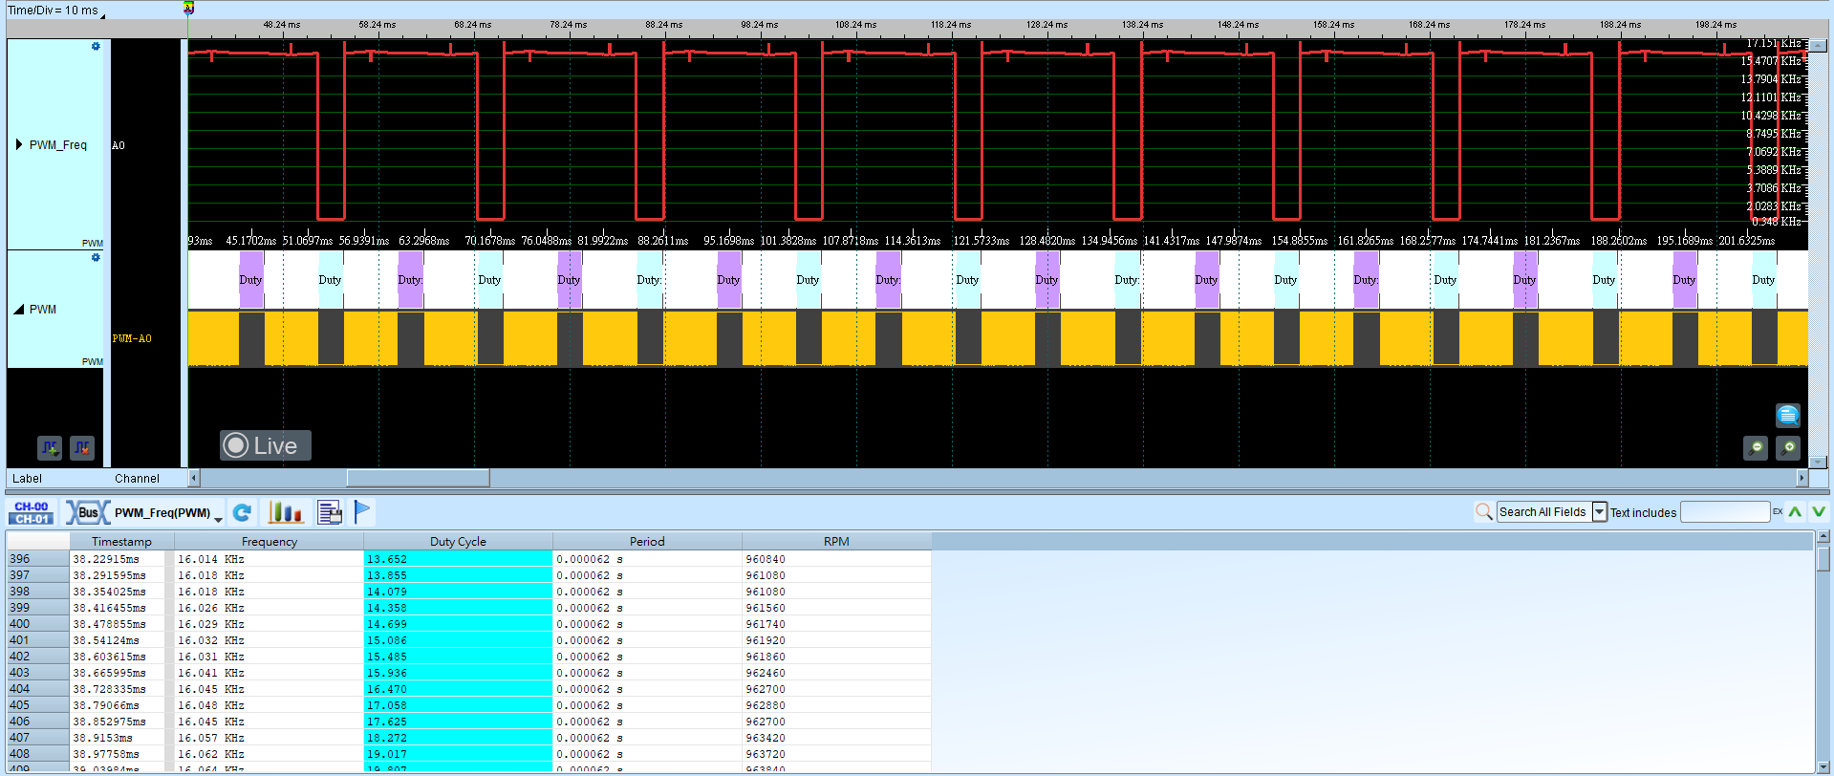Open settings gear for PWM_Freq channel
1834x776 pixels.
tap(96, 46)
